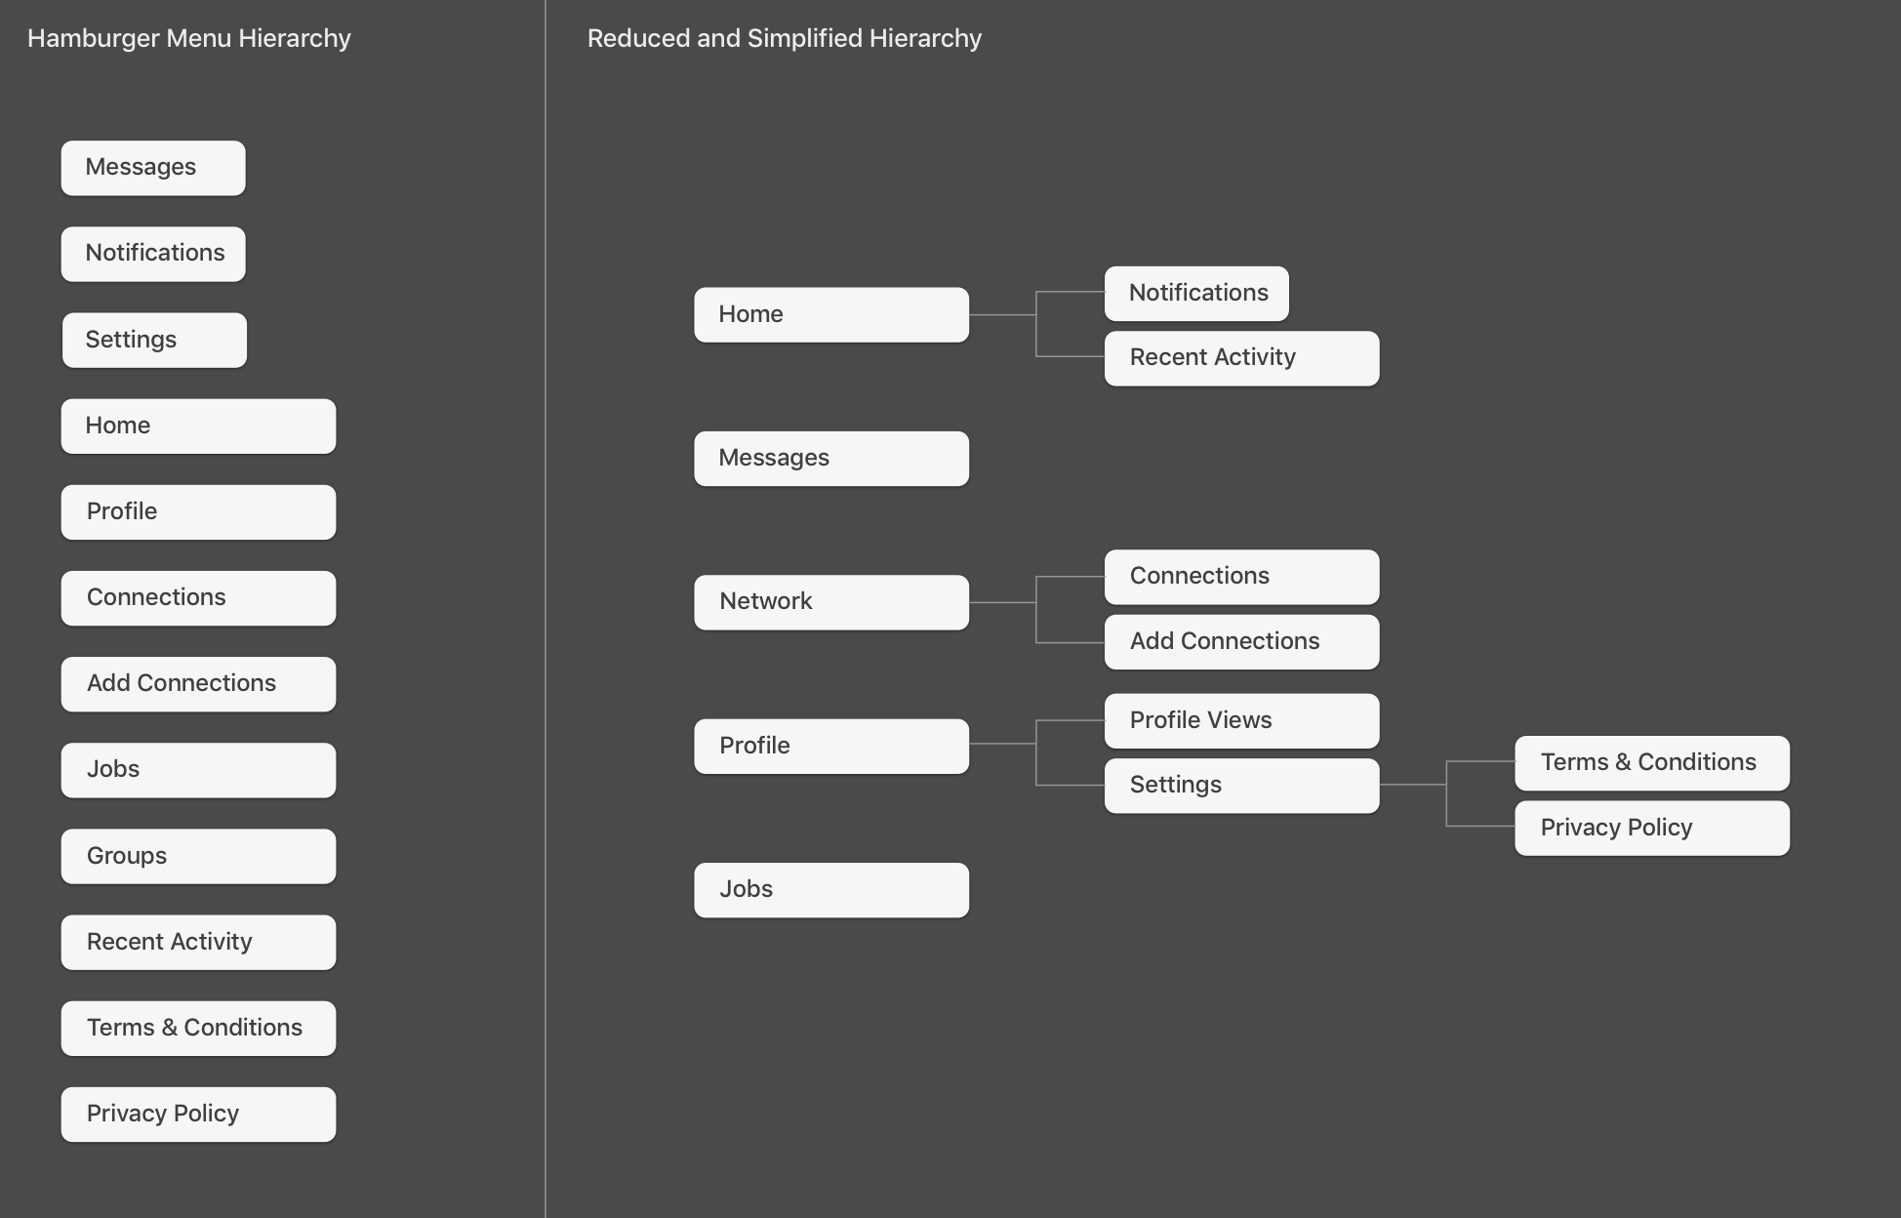Image resolution: width=1901 pixels, height=1218 pixels.
Task: Click the Profile node in simplified hierarchy
Action: pyautogui.click(x=831, y=746)
